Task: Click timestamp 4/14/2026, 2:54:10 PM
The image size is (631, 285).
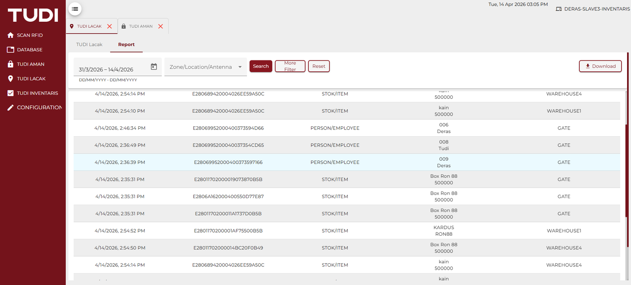Action: 120,111
